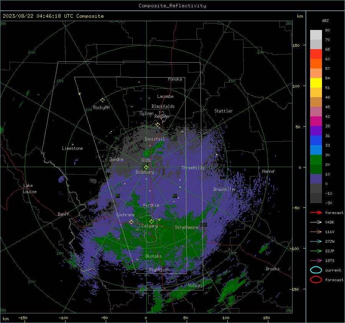The width and height of the screenshot is (345, 323).
Task: Click the red forecast arrow in the legend
Action: pyautogui.click(x=316, y=212)
